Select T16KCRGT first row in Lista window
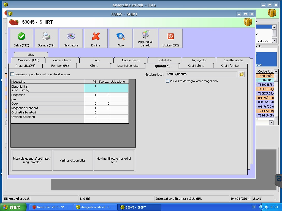The image size is (282, 211). pyautogui.click(x=265, y=89)
